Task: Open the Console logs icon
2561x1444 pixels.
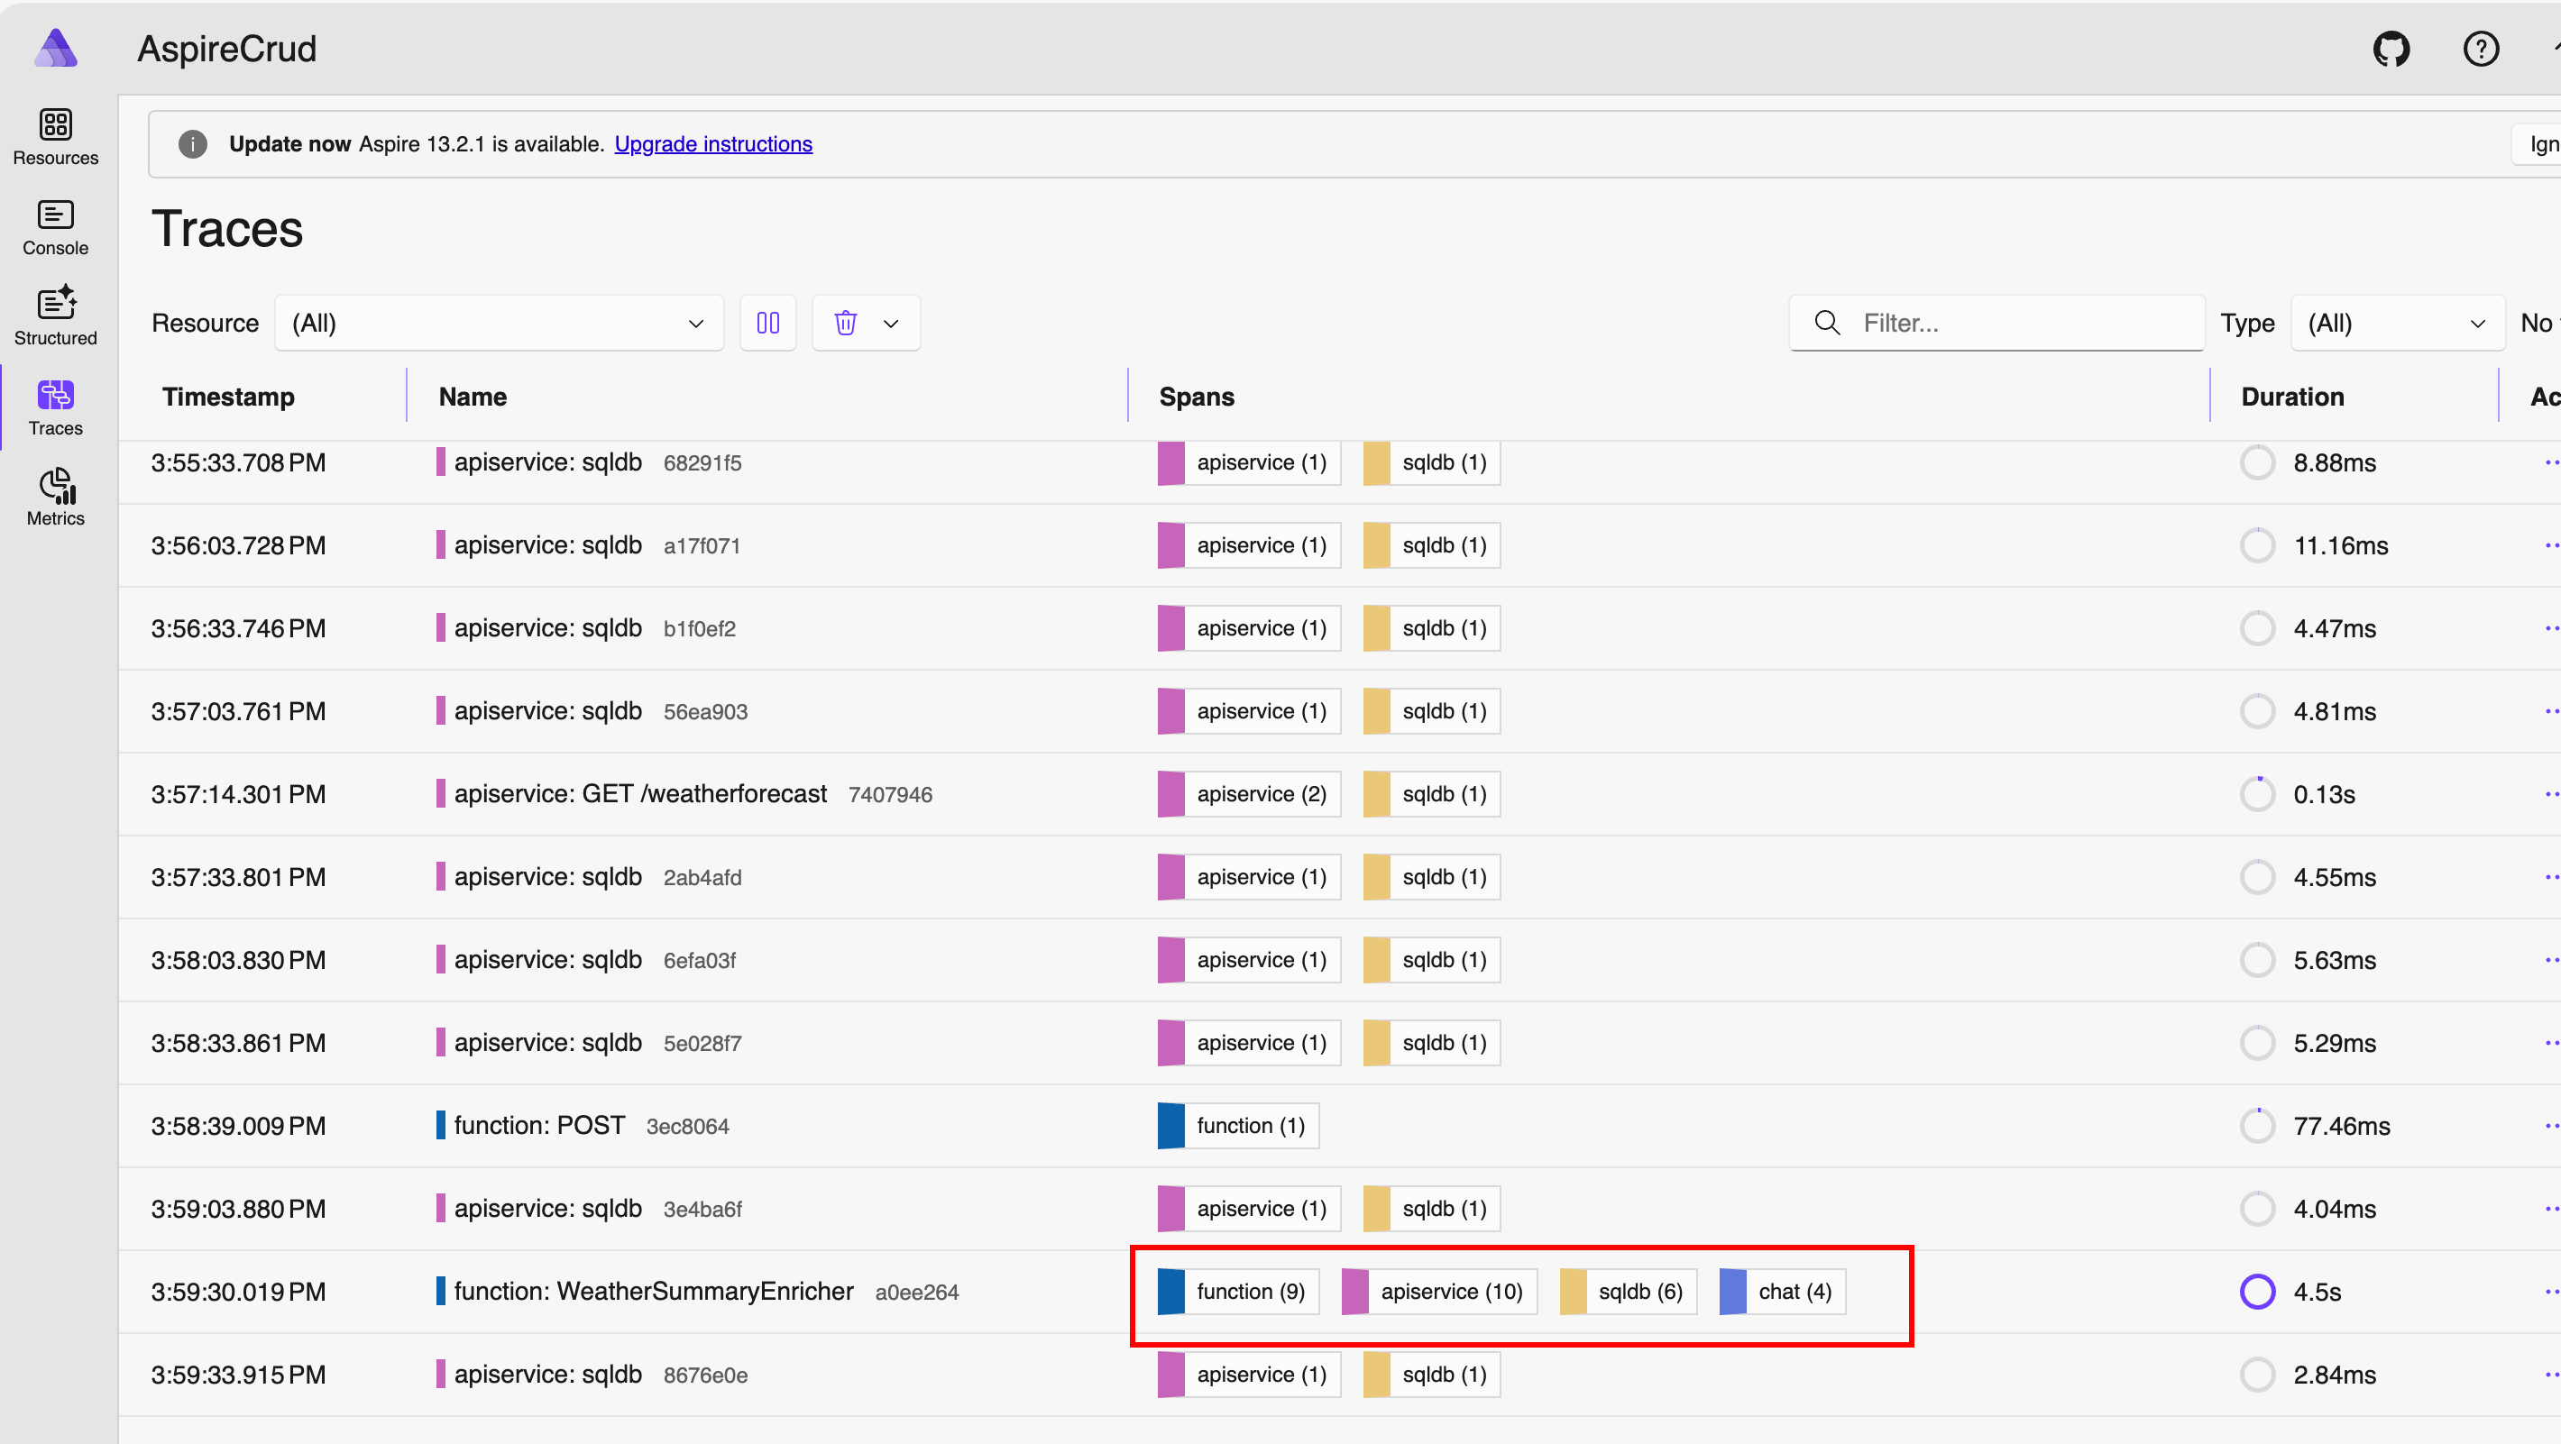Action: click(x=56, y=215)
